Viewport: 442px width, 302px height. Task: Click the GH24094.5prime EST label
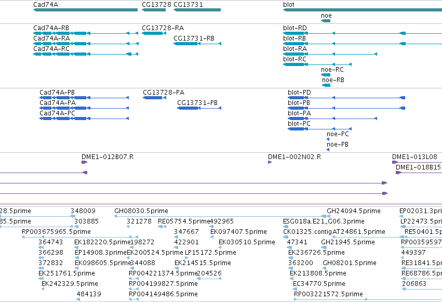click(354, 211)
